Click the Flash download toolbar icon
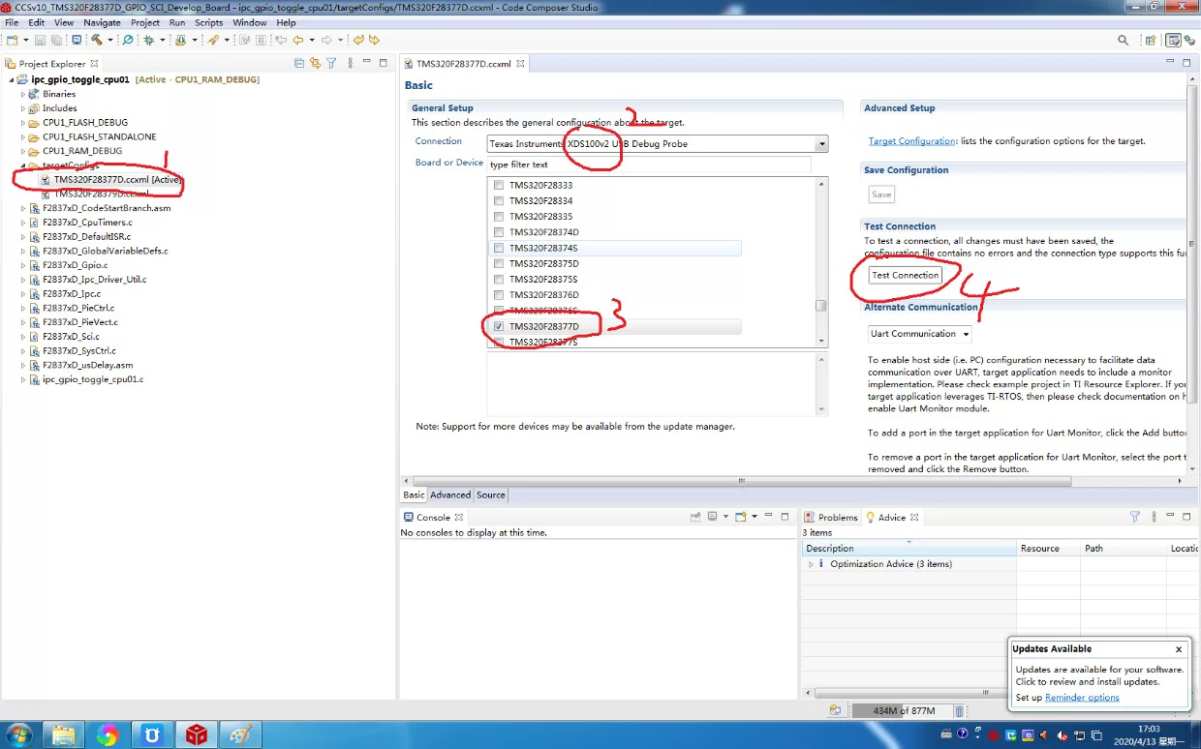This screenshot has height=749, width=1201. (180, 41)
